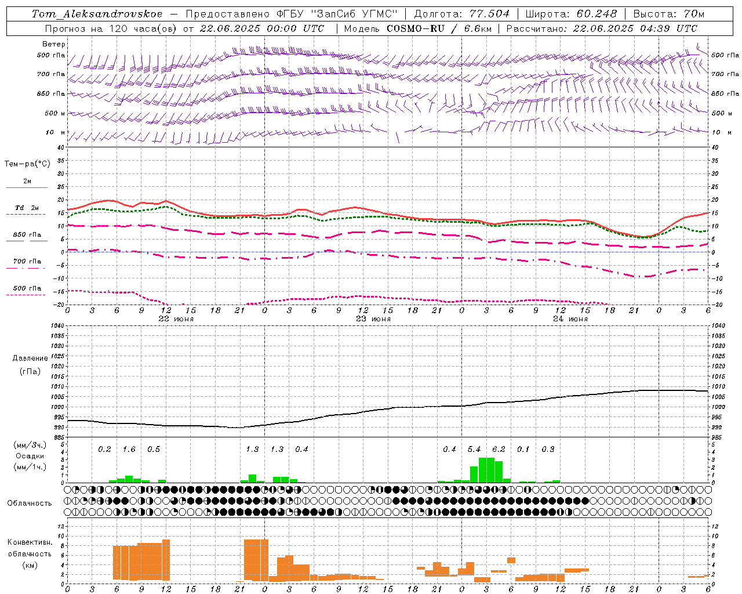
Task: Select the (мм/3ч.) units label
Action: pos(30,445)
